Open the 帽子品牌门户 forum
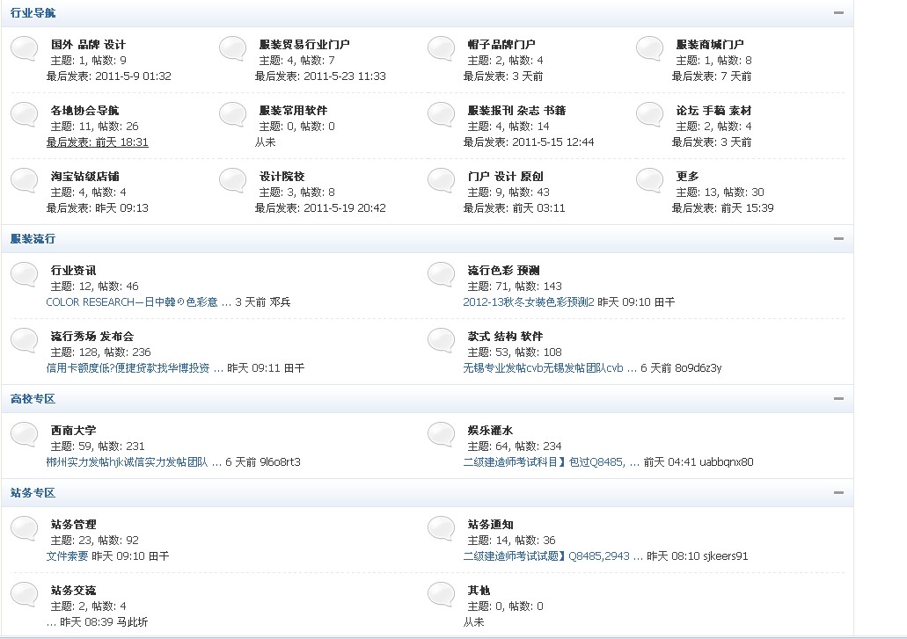 pyautogui.click(x=501, y=45)
